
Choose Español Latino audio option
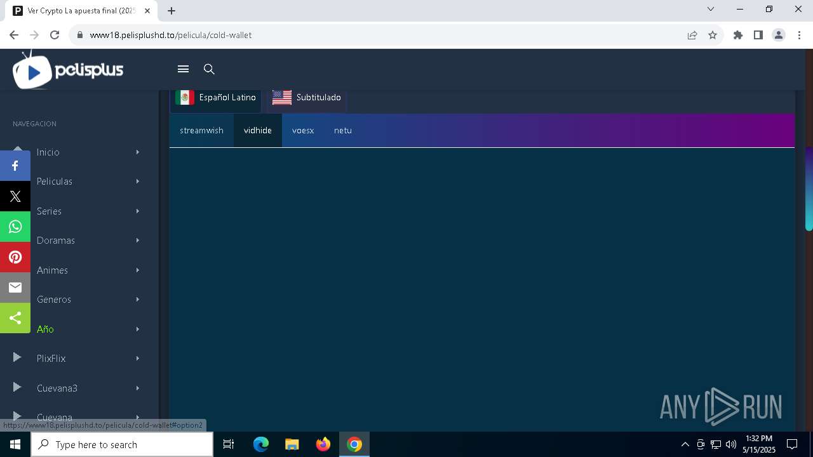(215, 98)
